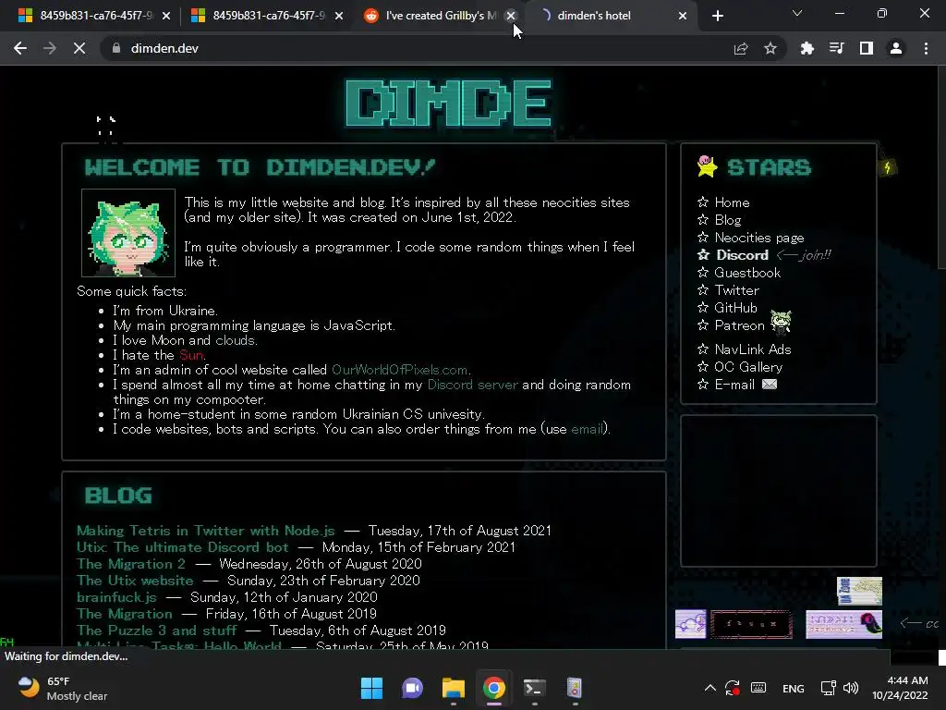
Task: Open the Neocities page link
Action: click(759, 238)
